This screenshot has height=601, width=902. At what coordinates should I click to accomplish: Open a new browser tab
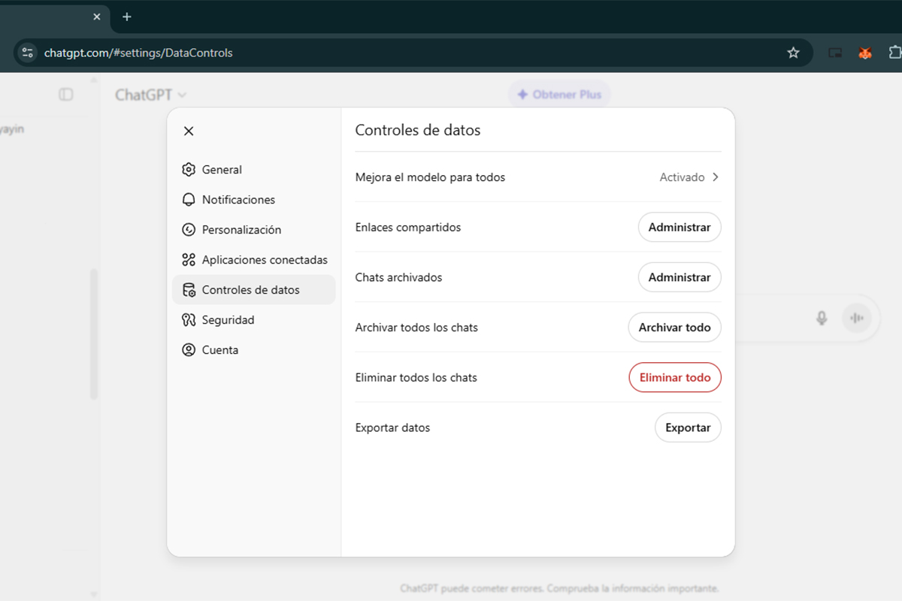click(x=126, y=17)
